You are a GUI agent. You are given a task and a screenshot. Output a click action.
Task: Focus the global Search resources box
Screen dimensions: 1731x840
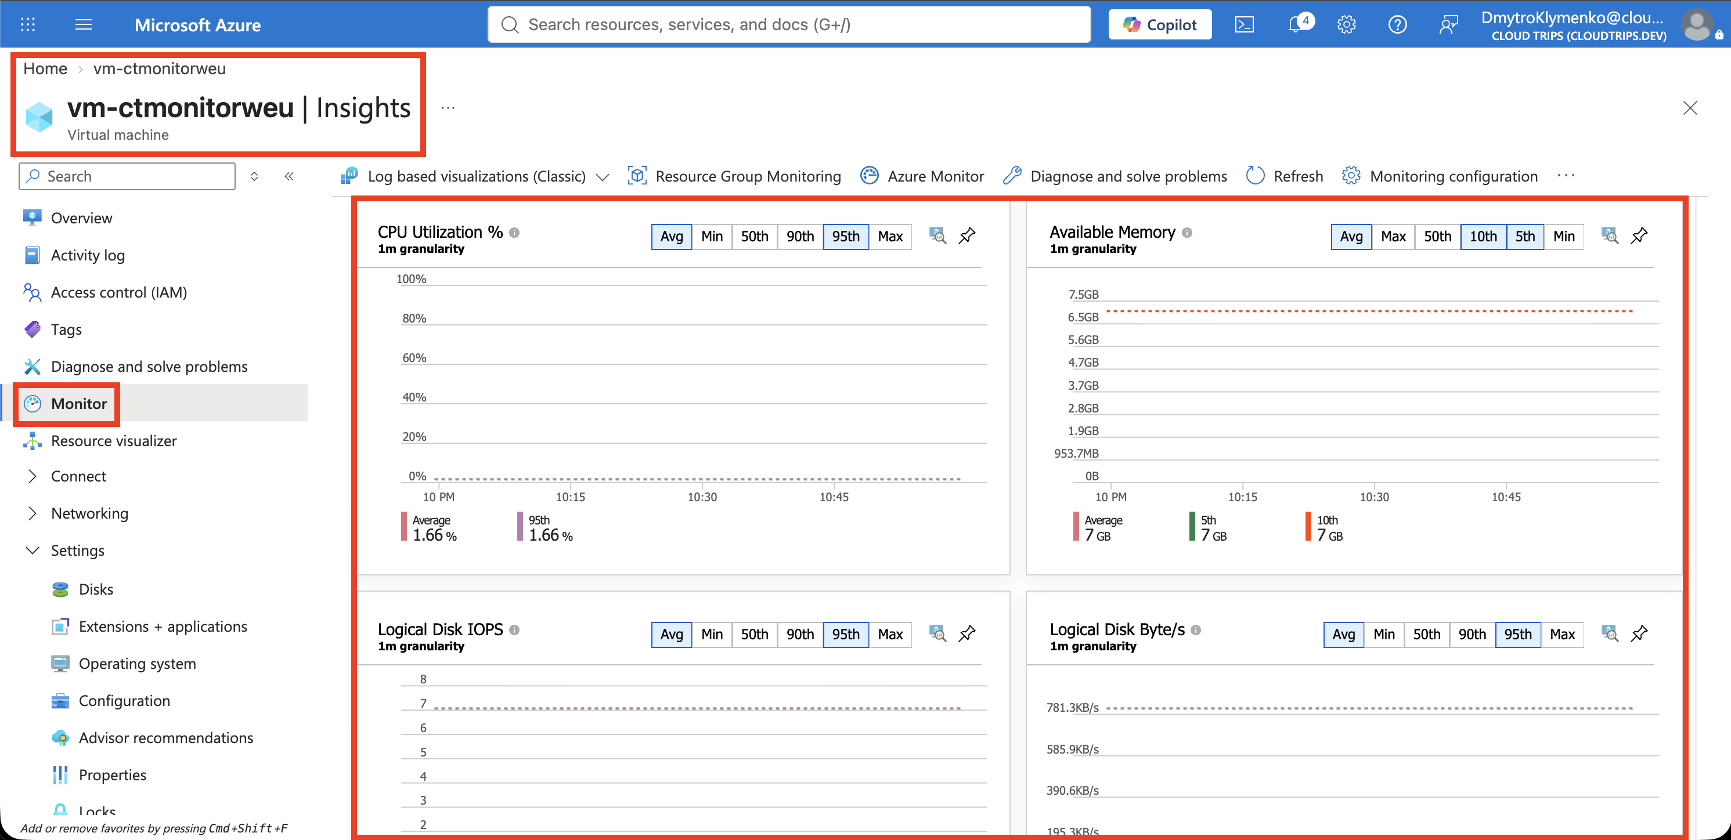pos(789,25)
